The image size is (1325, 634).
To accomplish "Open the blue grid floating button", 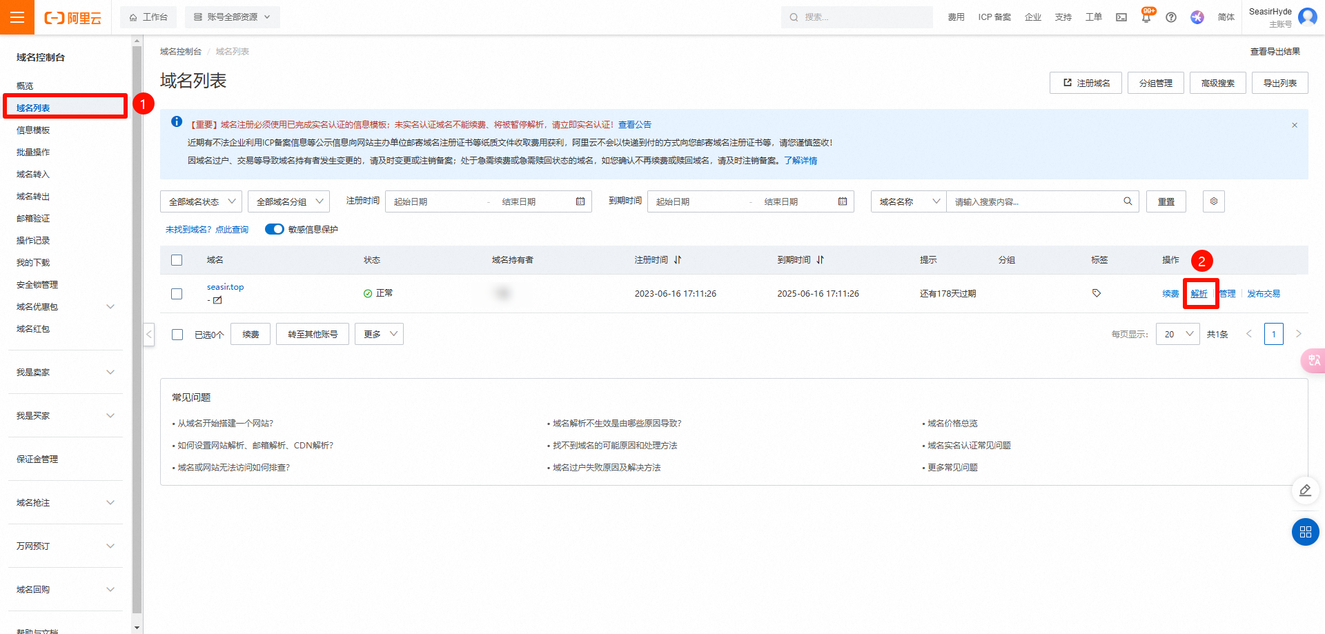I will tap(1305, 532).
